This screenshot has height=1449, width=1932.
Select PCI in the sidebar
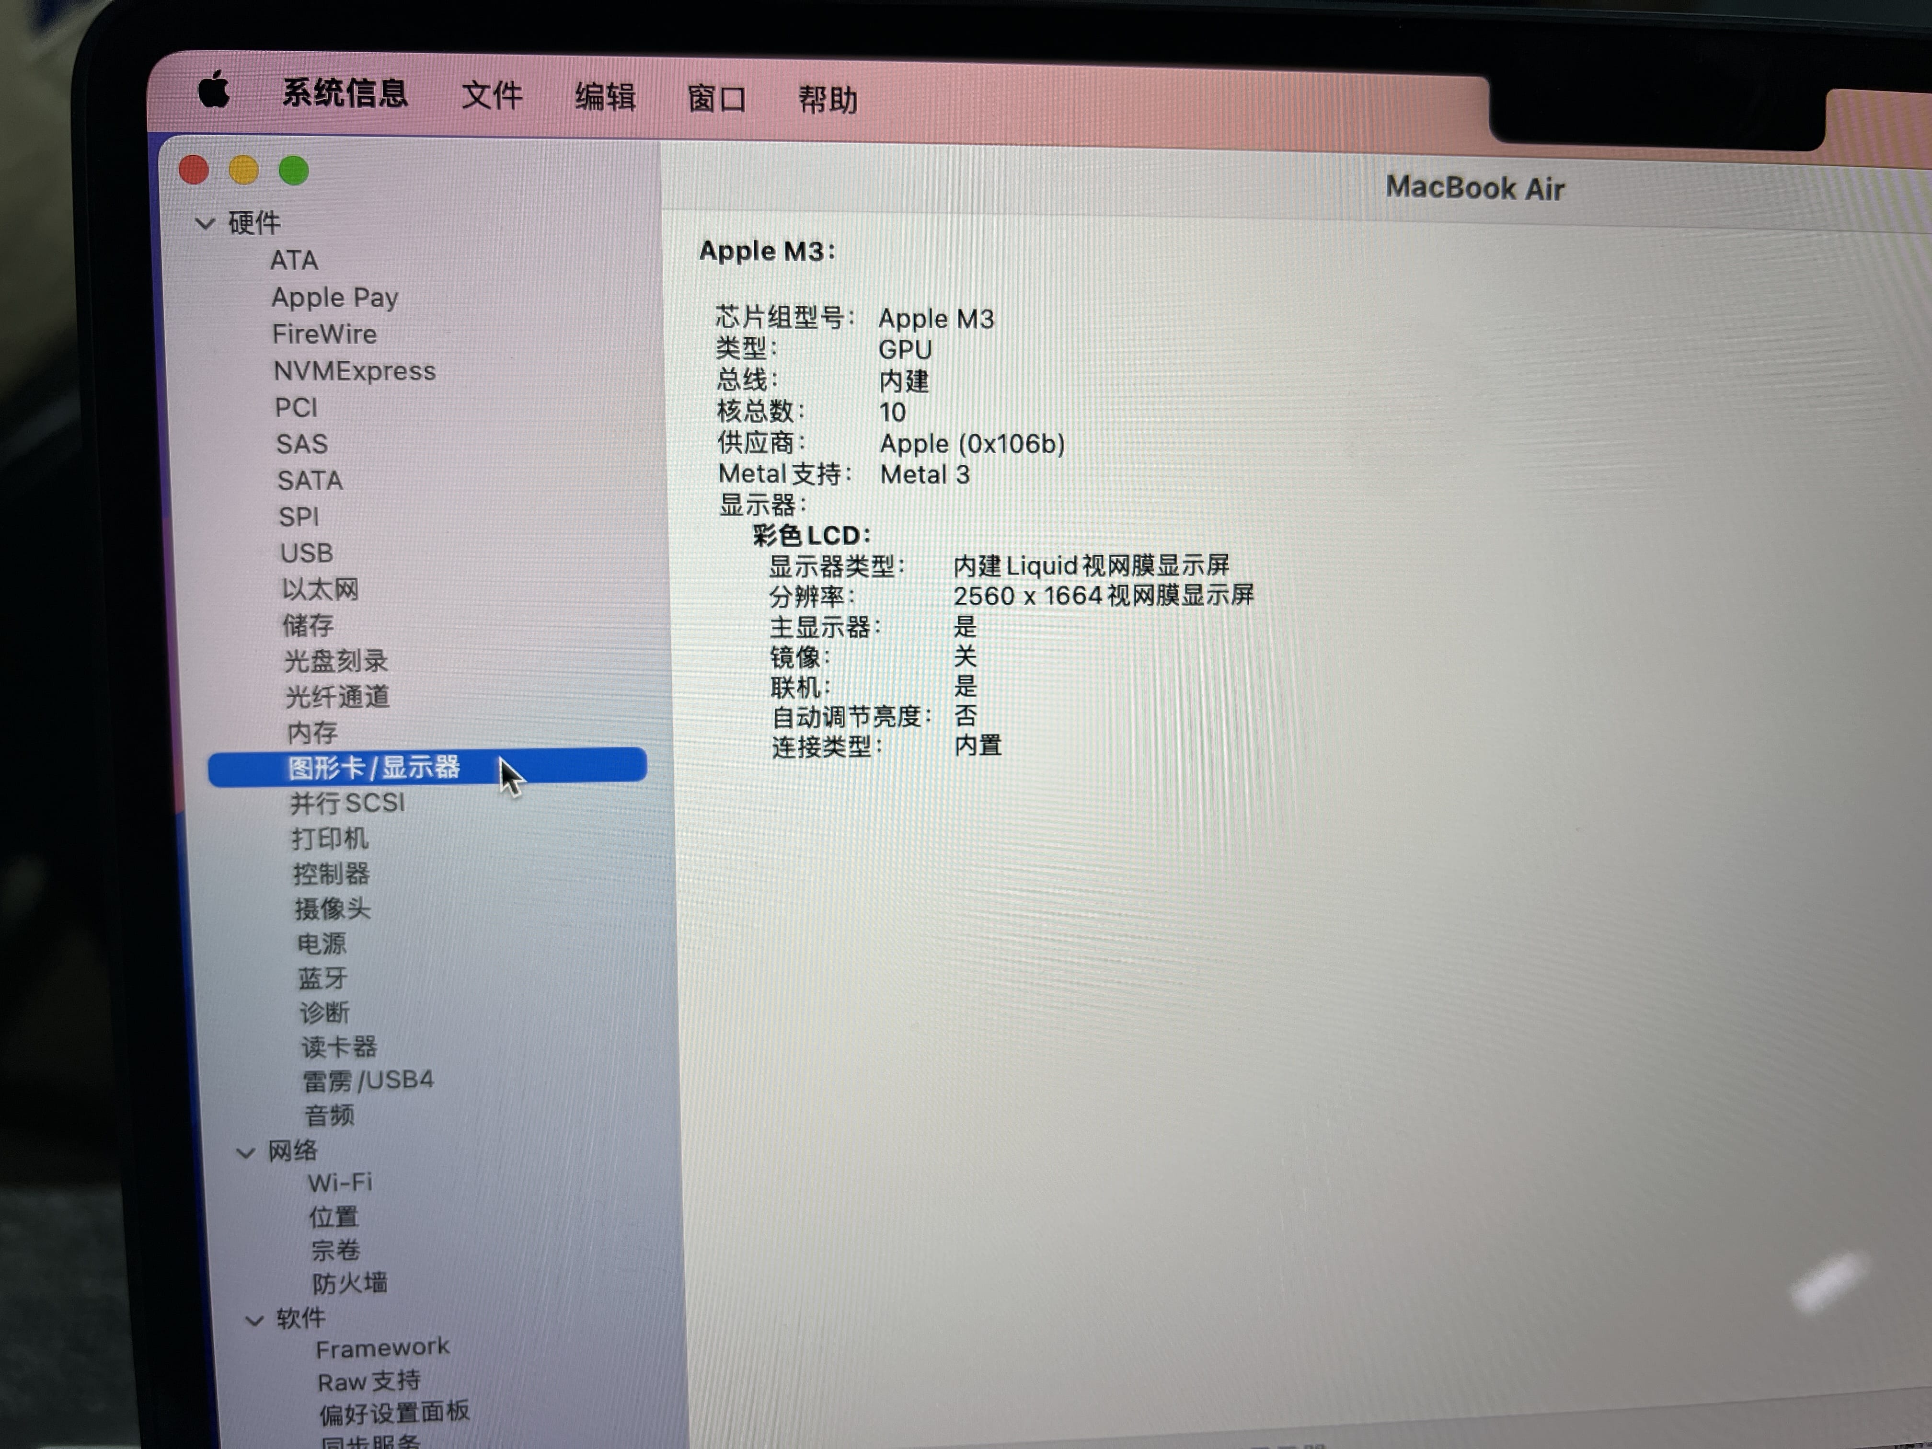pyautogui.click(x=296, y=407)
